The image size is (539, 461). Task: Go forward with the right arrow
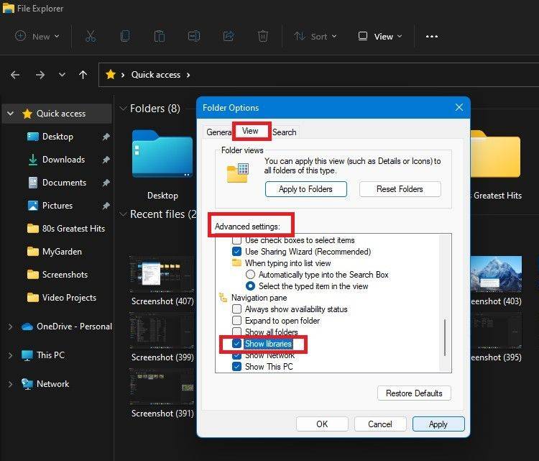40,75
